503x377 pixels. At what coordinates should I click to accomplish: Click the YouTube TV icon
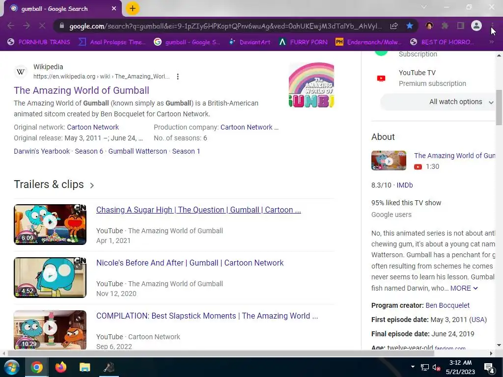click(381, 78)
